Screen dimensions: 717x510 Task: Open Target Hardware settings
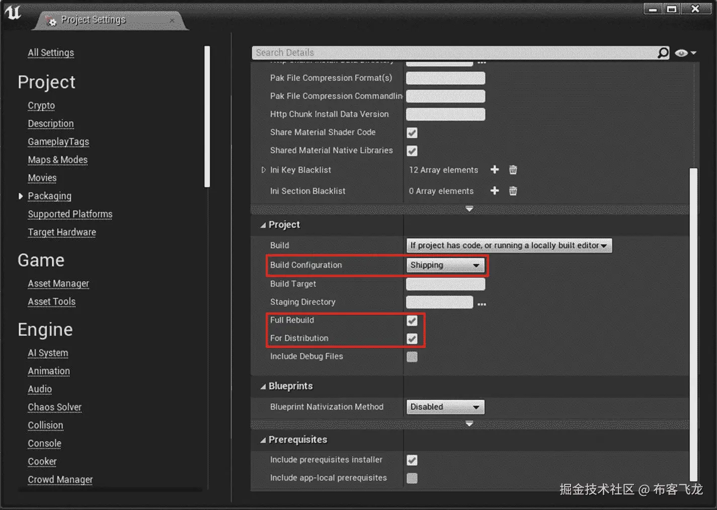[62, 232]
